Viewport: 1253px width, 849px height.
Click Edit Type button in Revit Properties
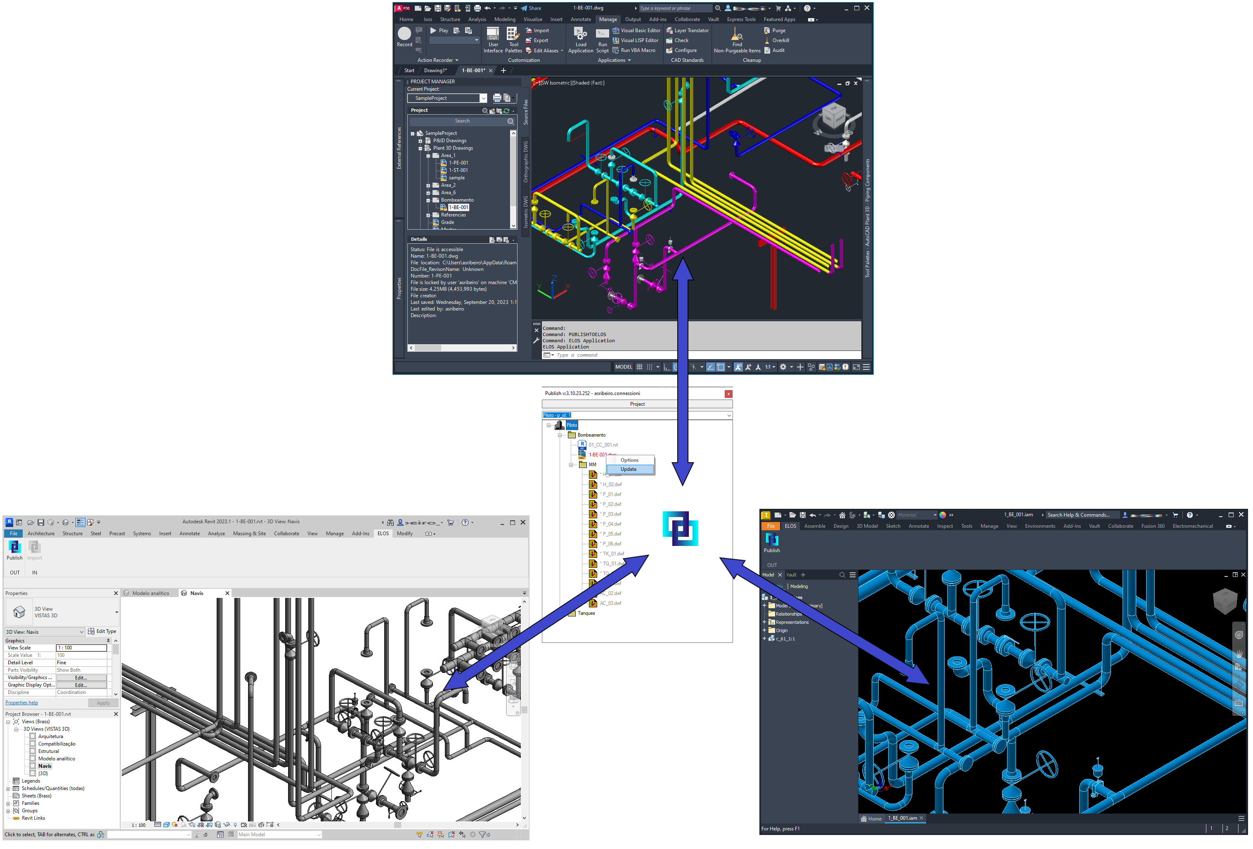pos(102,631)
